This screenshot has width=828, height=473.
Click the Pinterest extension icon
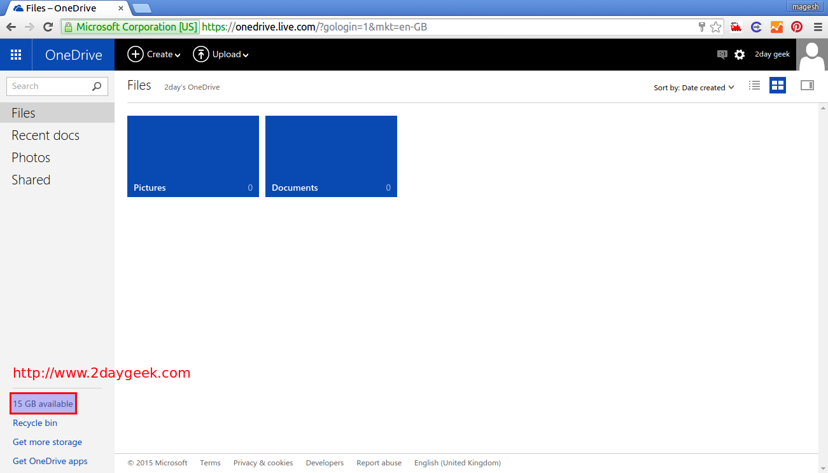pyautogui.click(x=797, y=27)
